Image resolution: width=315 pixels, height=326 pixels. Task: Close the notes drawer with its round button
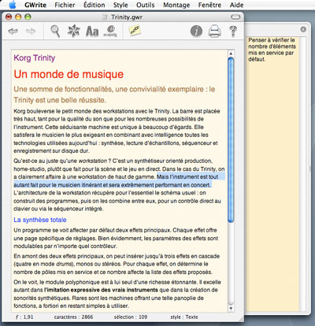pos(303,29)
